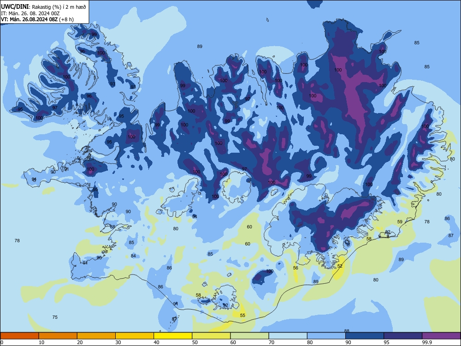Select the humidity value '55' on the south coast

pos(242,316)
